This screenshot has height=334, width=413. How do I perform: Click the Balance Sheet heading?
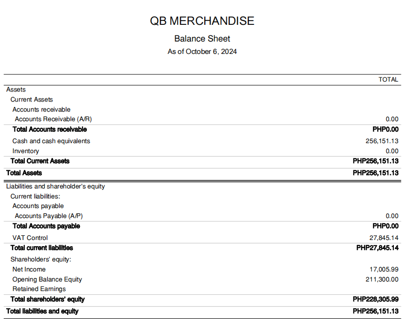(x=202, y=39)
